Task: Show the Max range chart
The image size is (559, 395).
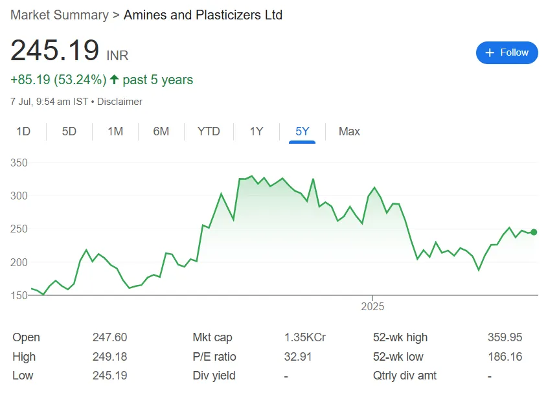Action: point(349,131)
